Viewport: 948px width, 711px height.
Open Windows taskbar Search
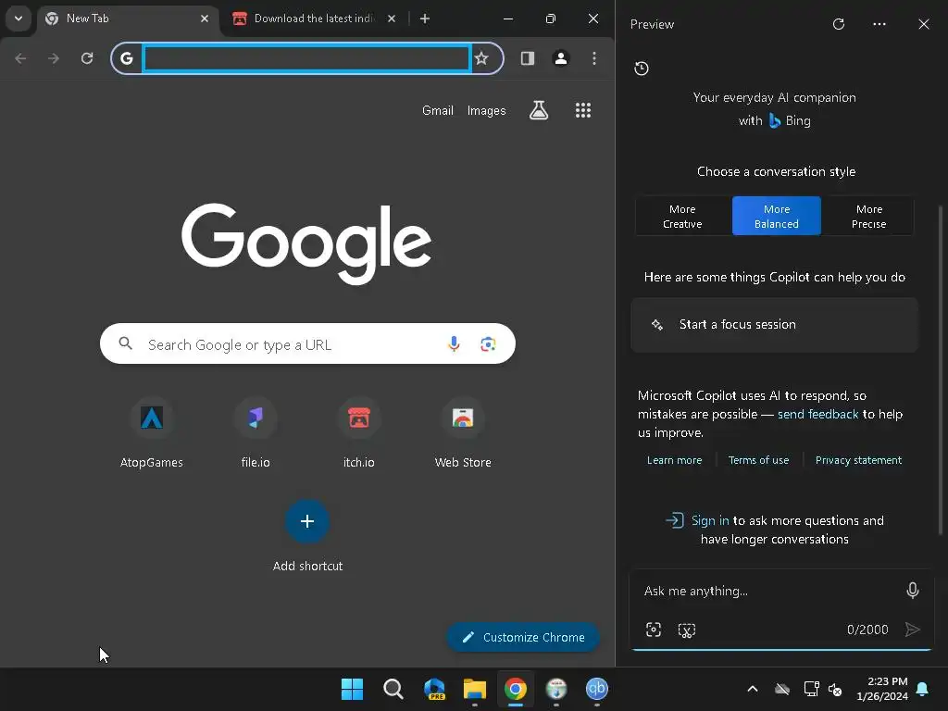393,689
